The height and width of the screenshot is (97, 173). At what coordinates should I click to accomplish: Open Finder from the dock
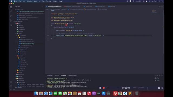(x=36, y=93)
